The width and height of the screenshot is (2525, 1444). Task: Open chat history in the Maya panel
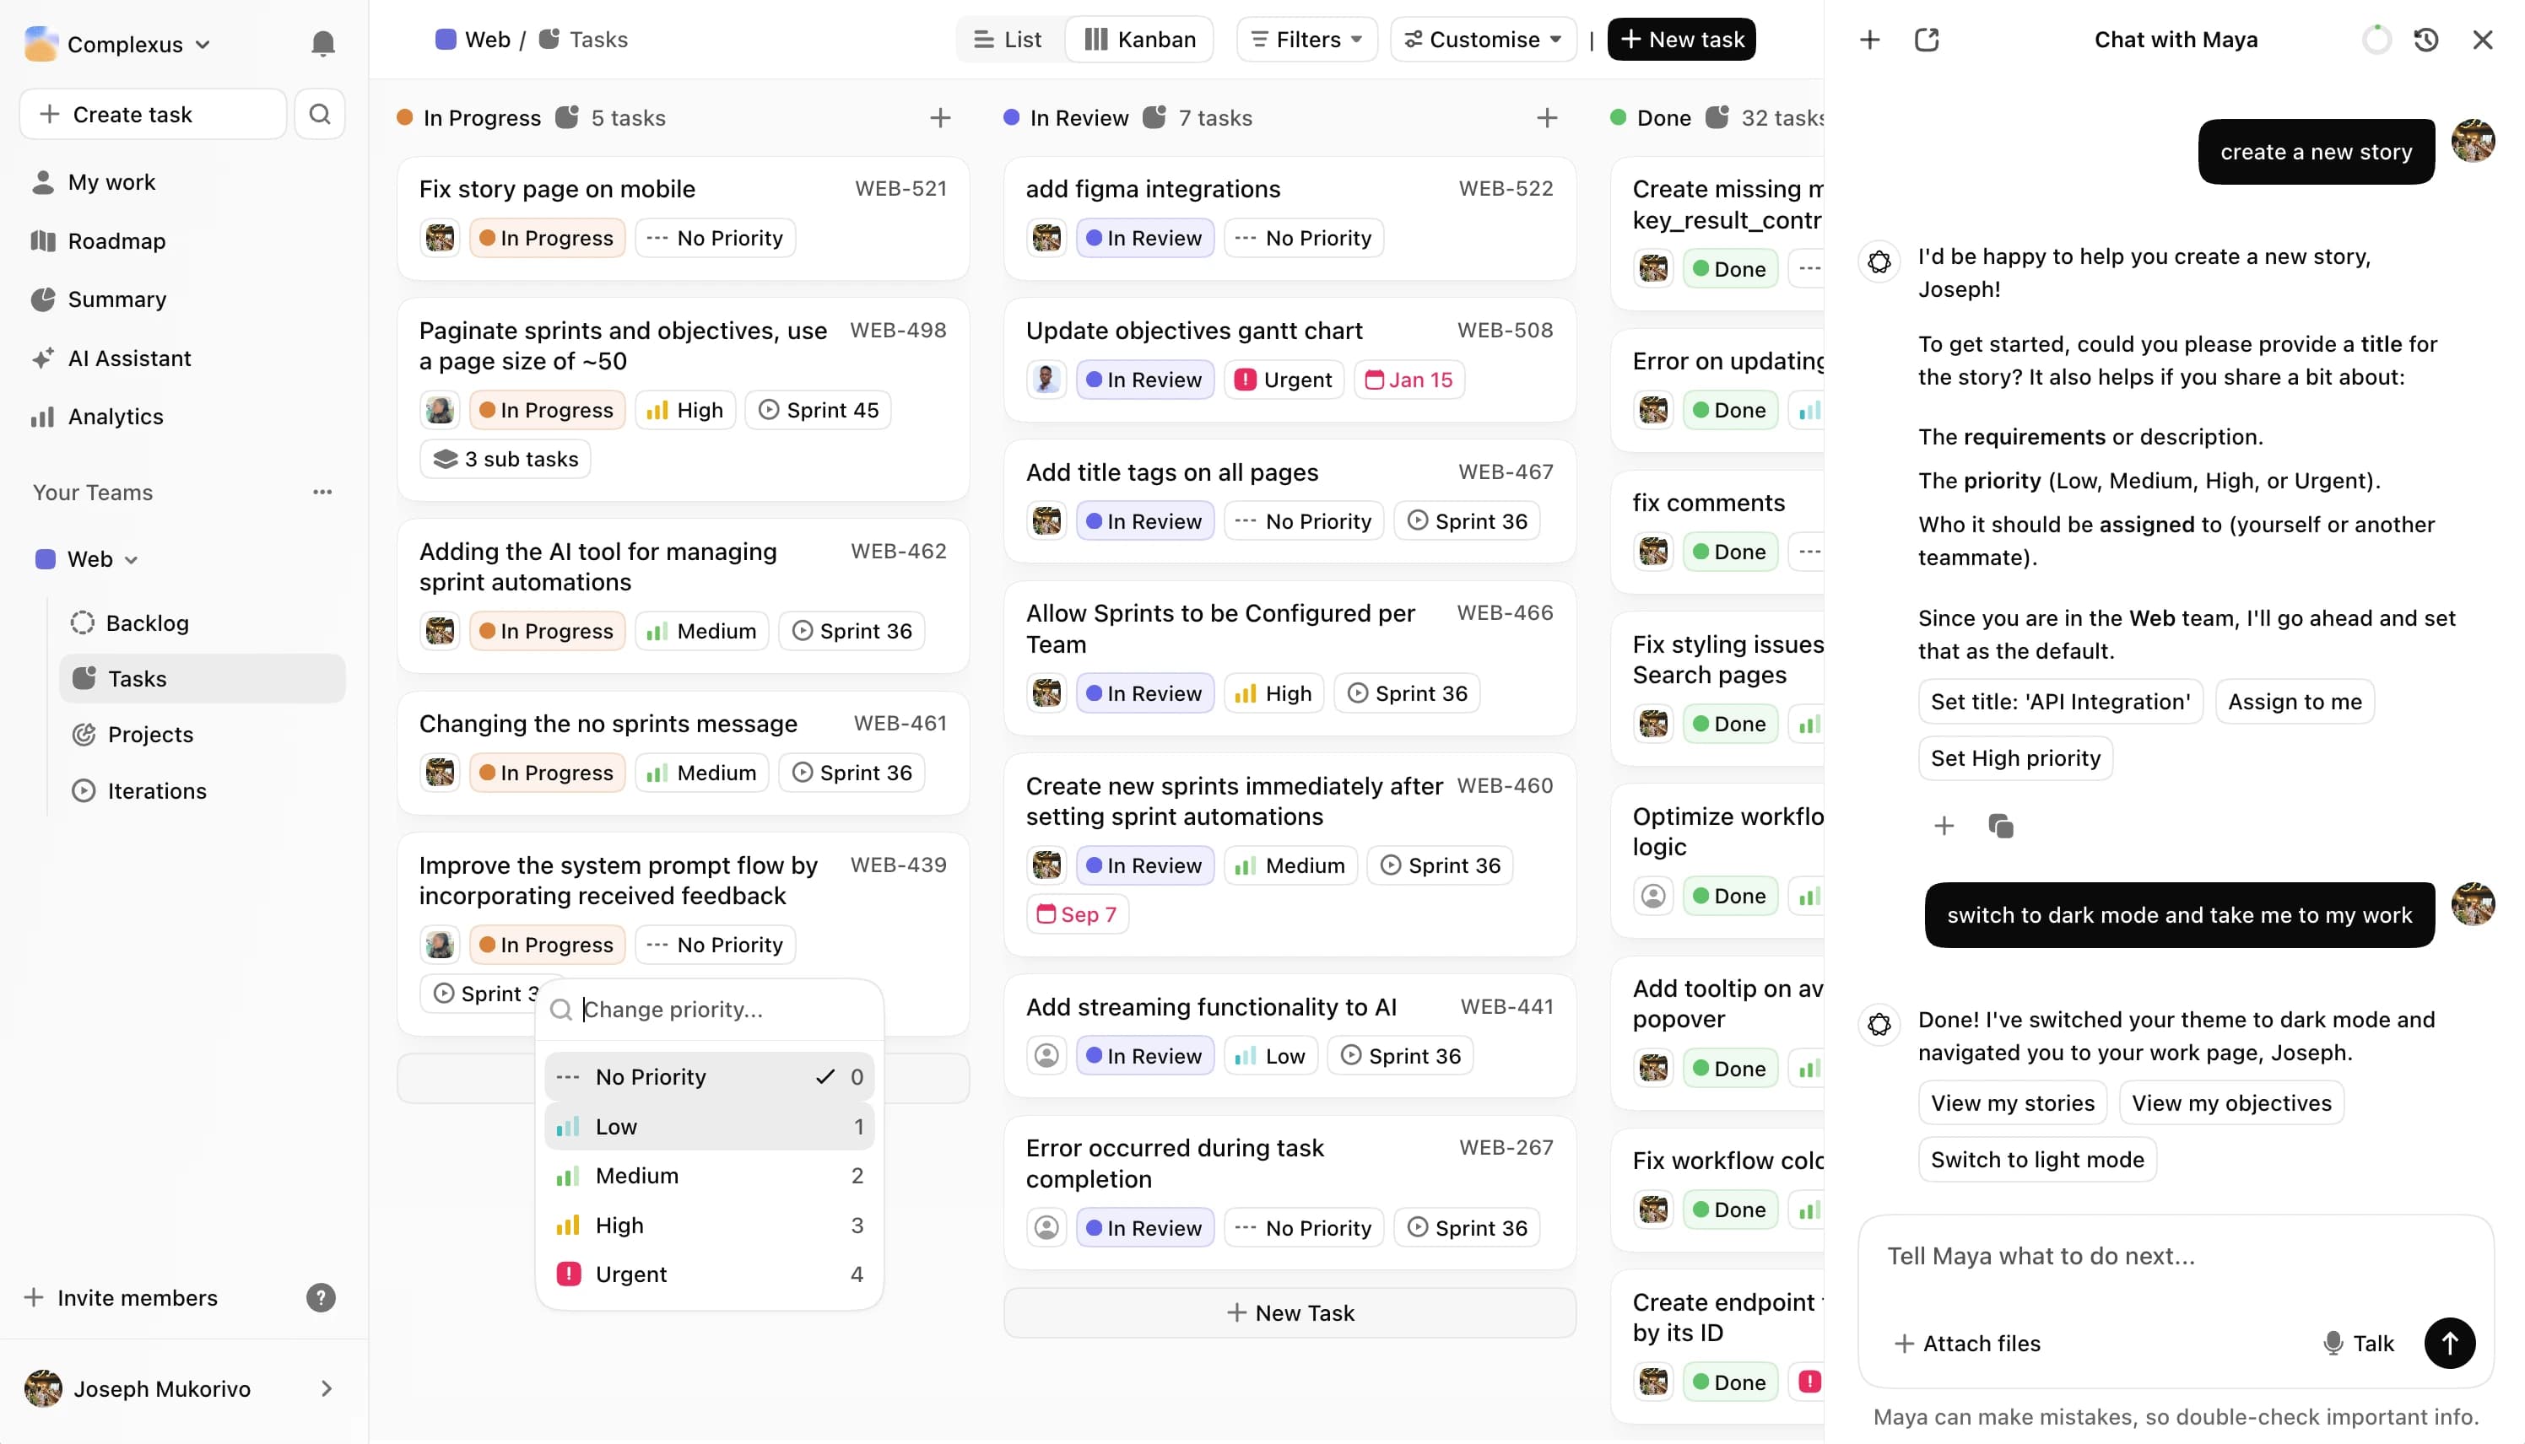[2425, 39]
